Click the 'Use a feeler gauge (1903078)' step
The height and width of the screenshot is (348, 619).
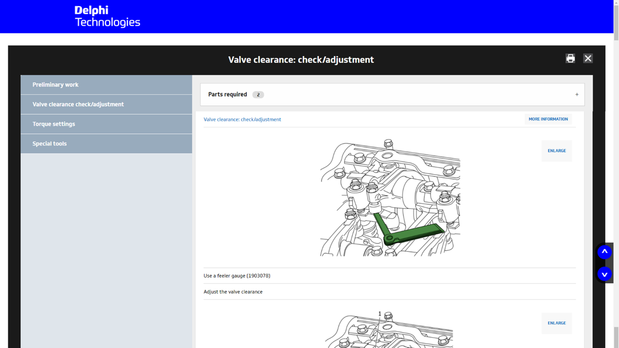[237, 276]
